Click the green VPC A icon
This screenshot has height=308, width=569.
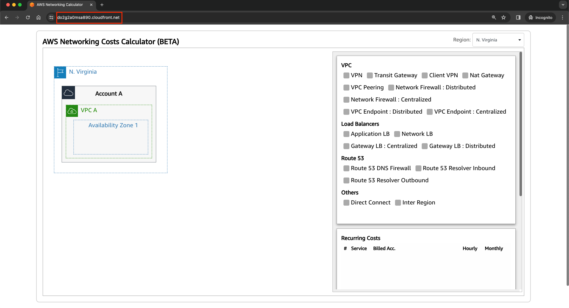point(72,111)
